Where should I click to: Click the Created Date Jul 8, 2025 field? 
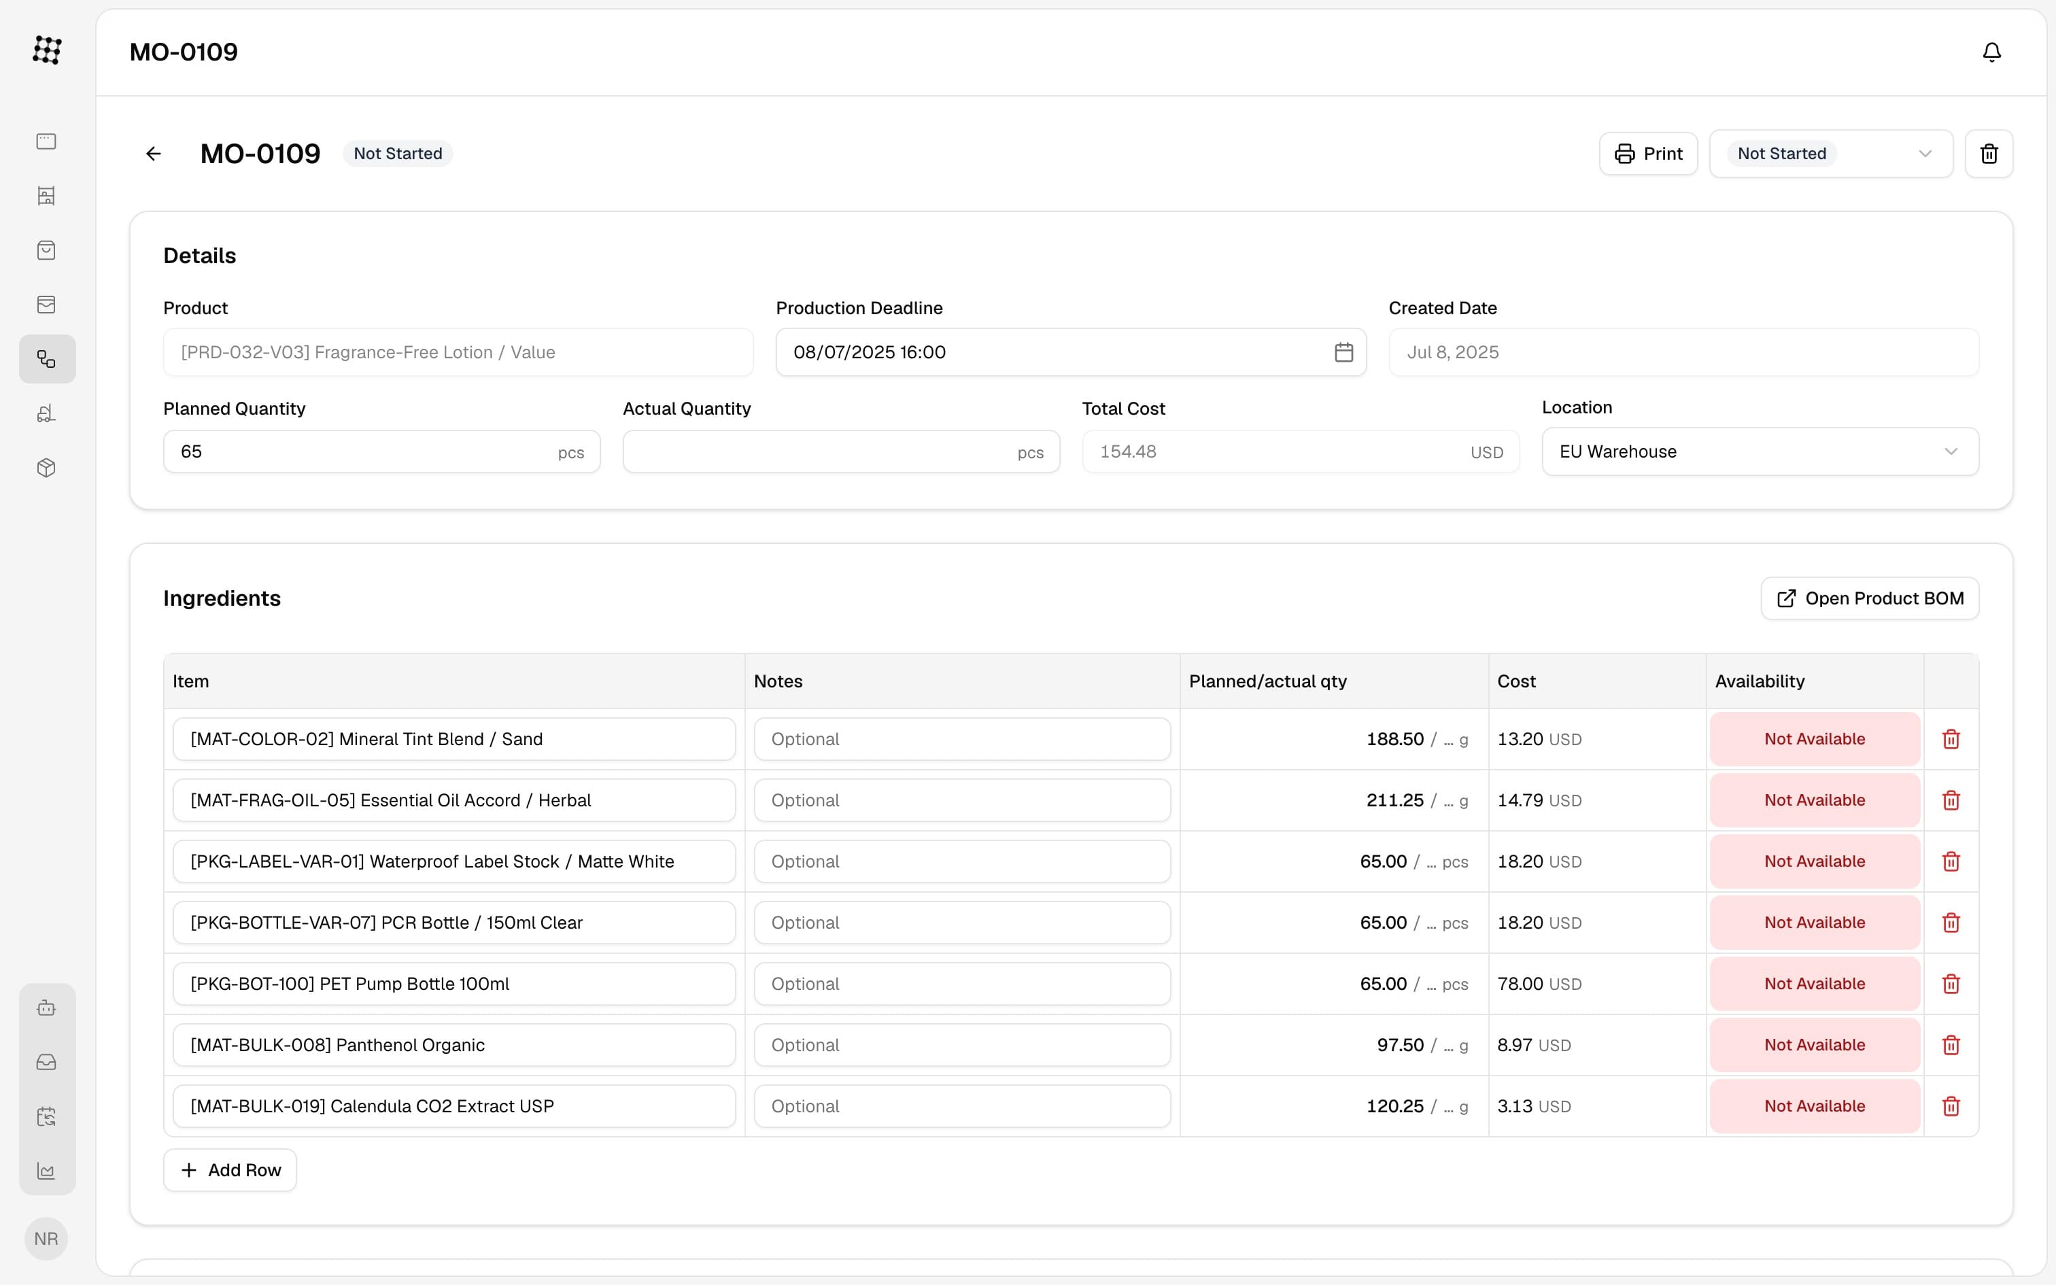coord(1683,352)
